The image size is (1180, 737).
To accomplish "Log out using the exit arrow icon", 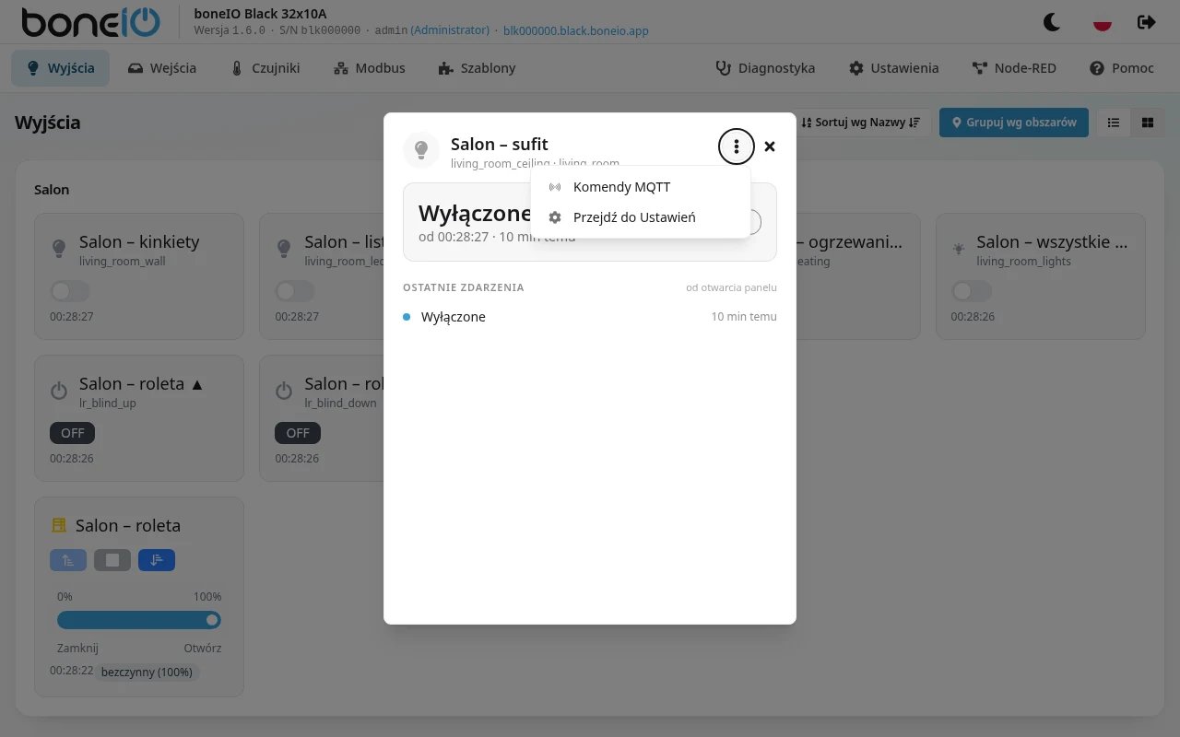I will (x=1147, y=22).
